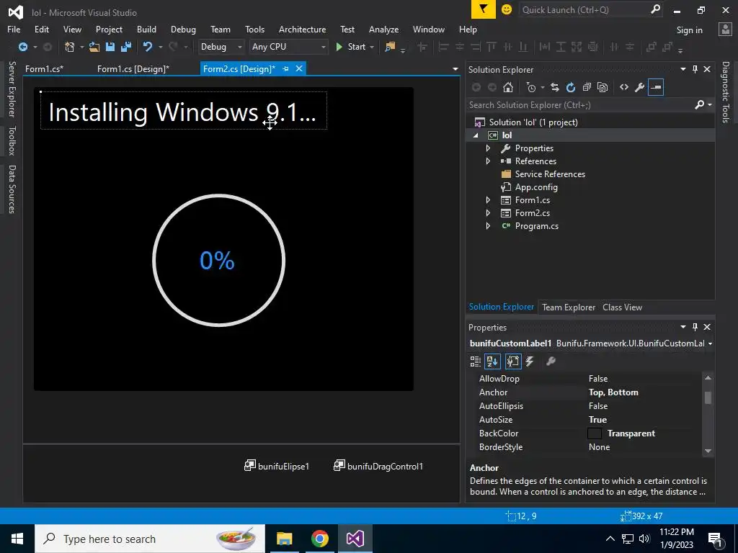Image resolution: width=738 pixels, height=553 pixels.
Task: Expand the References node
Action: [488, 161]
